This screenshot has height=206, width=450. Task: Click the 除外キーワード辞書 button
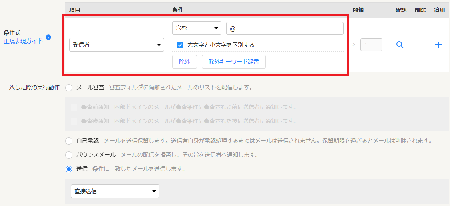234,62
